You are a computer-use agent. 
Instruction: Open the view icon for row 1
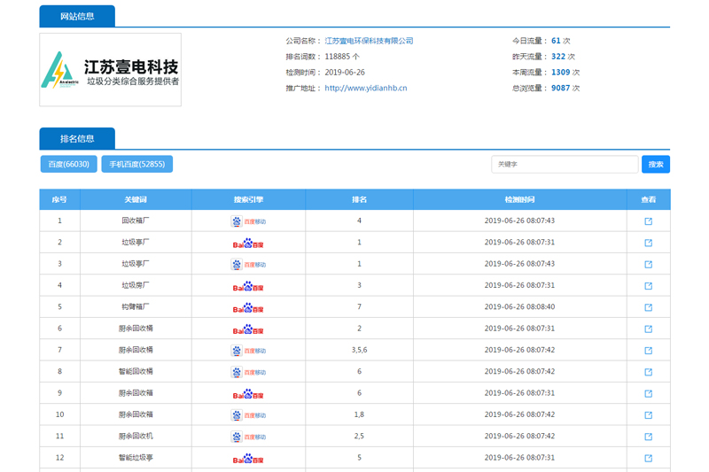click(648, 221)
